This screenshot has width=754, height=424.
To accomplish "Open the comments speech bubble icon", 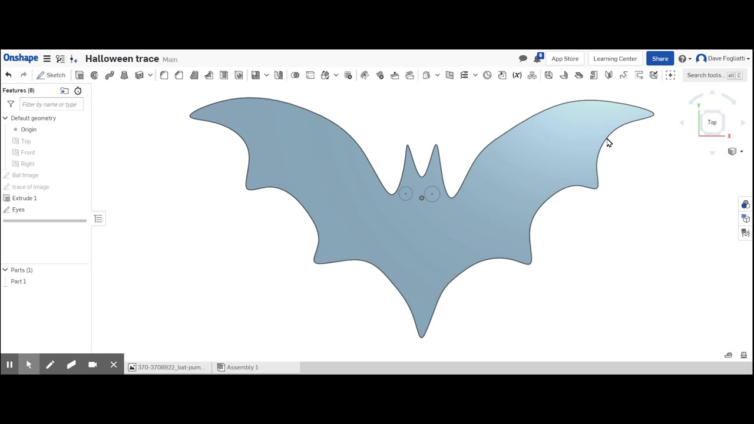I will [522, 59].
